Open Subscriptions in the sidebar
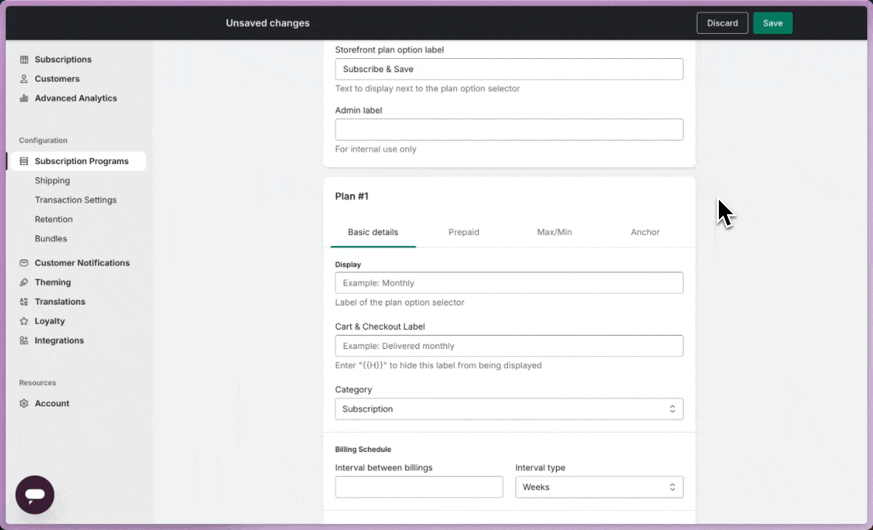Image resolution: width=873 pixels, height=530 pixels. click(63, 60)
